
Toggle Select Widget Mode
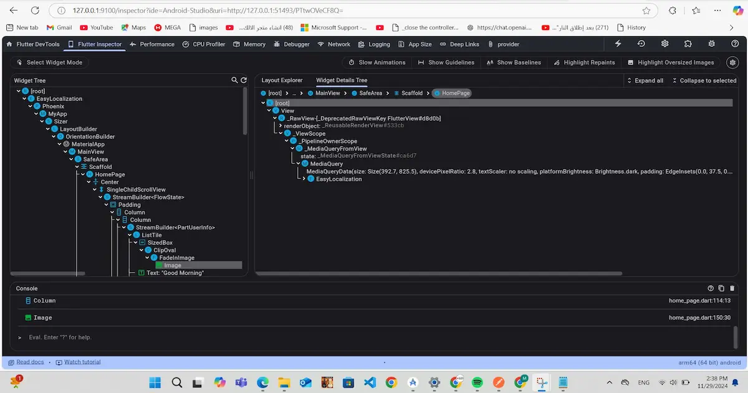(x=49, y=62)
